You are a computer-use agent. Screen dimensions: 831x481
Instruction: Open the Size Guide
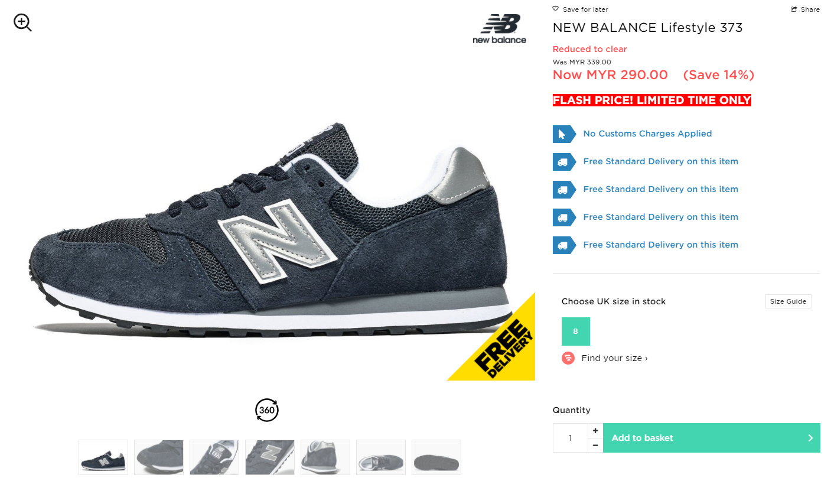click(x=788, y=301)
